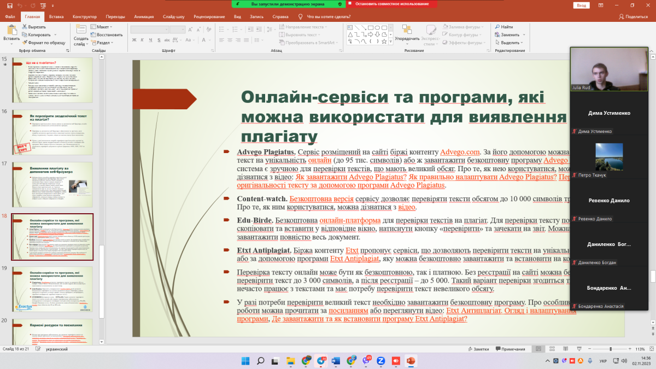Image resolution: width=656 pixels, height=369 pixels.
Task: Click the Paste clipboard icon
Action: (x=11, y=31)
